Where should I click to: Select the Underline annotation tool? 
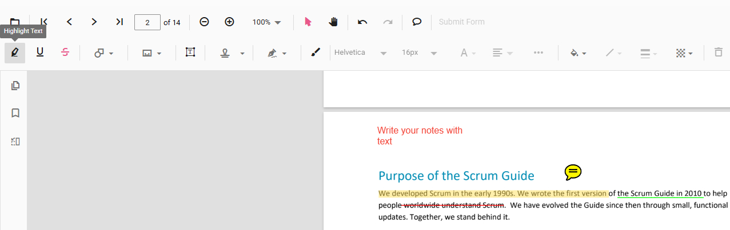[40, 53]
